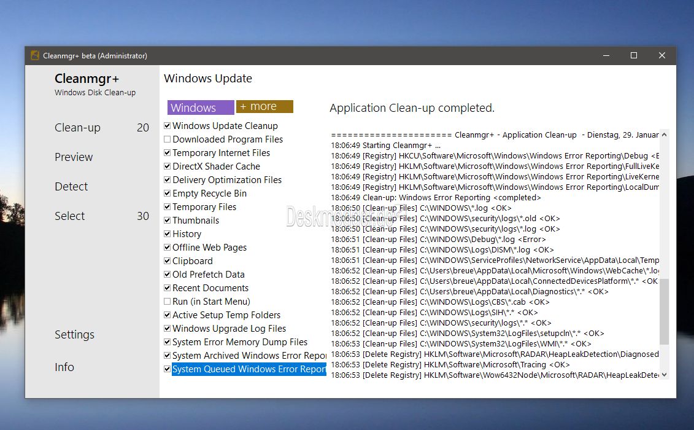Uncheck Temporary Files option
This screenshot has height=430, width=694.
pyautogui.click(x=168, y=207)
